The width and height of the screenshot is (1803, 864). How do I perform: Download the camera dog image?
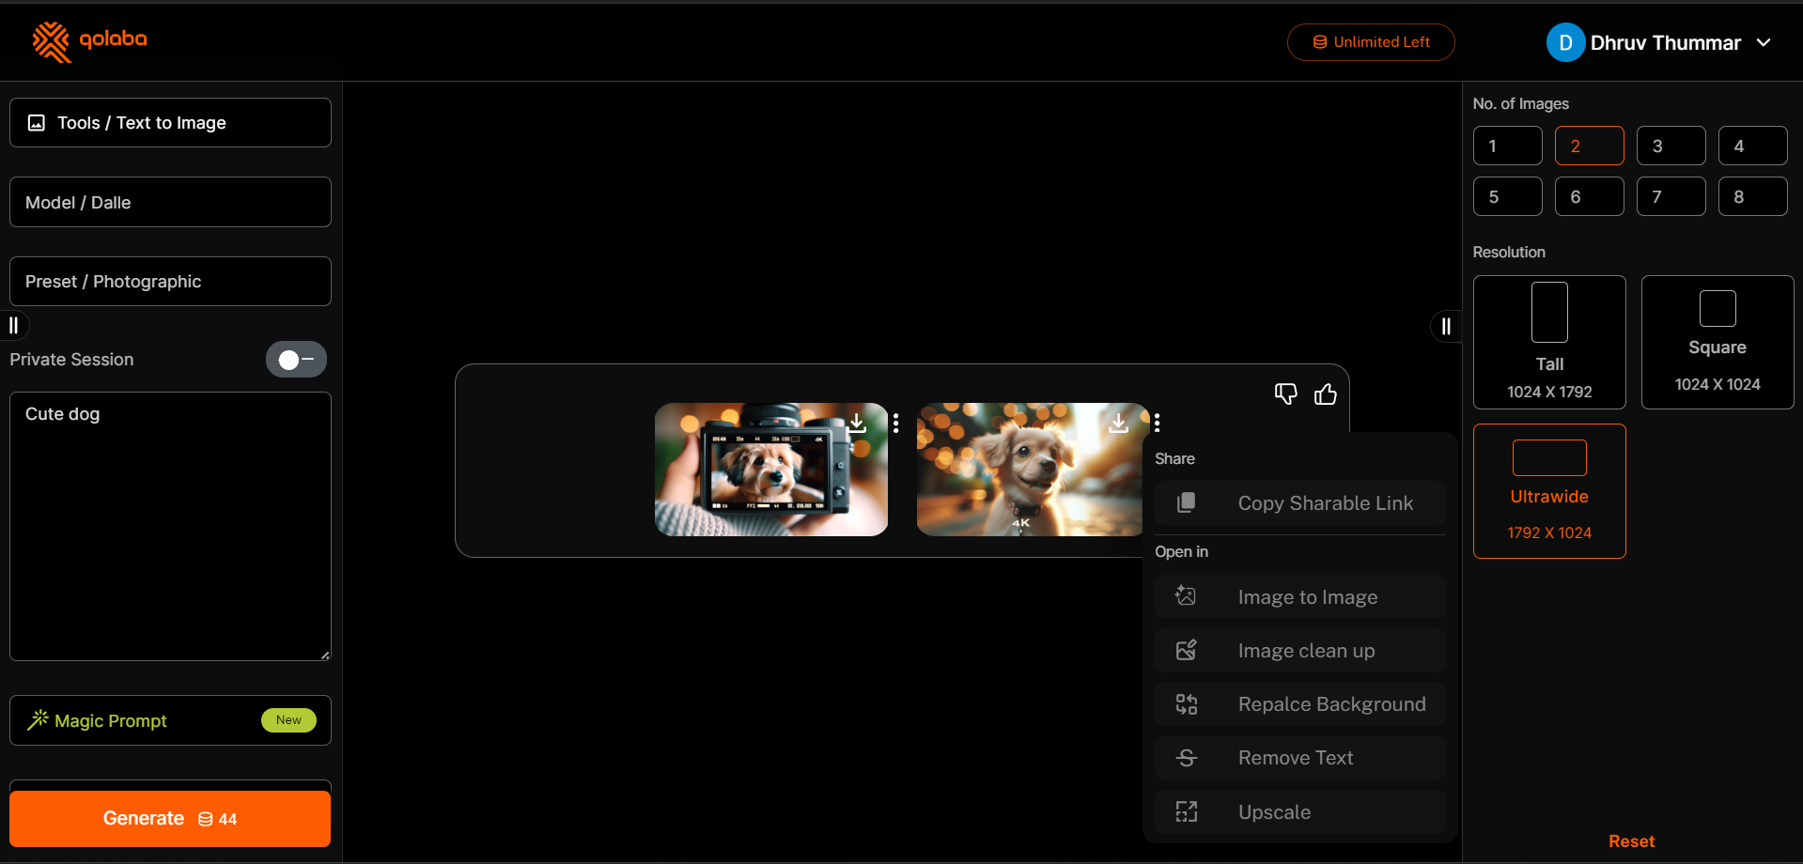857,423
